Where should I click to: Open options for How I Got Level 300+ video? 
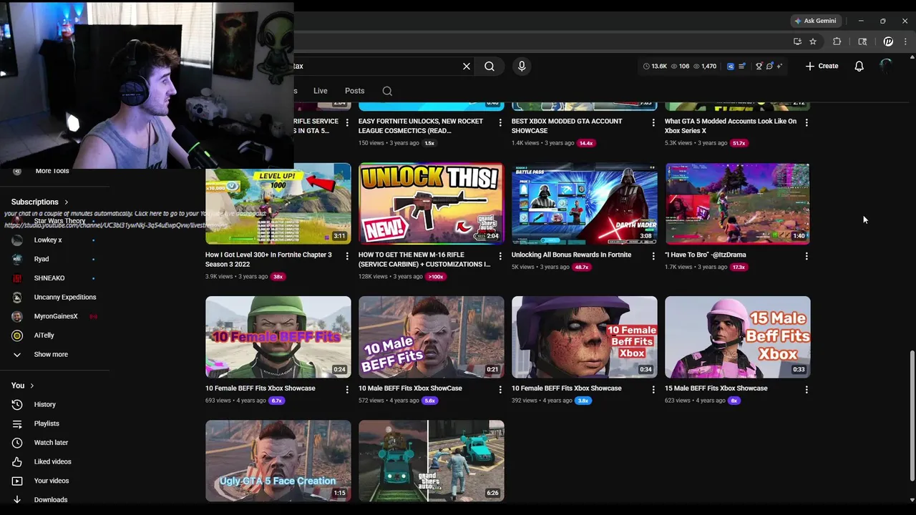coord(347,256)
